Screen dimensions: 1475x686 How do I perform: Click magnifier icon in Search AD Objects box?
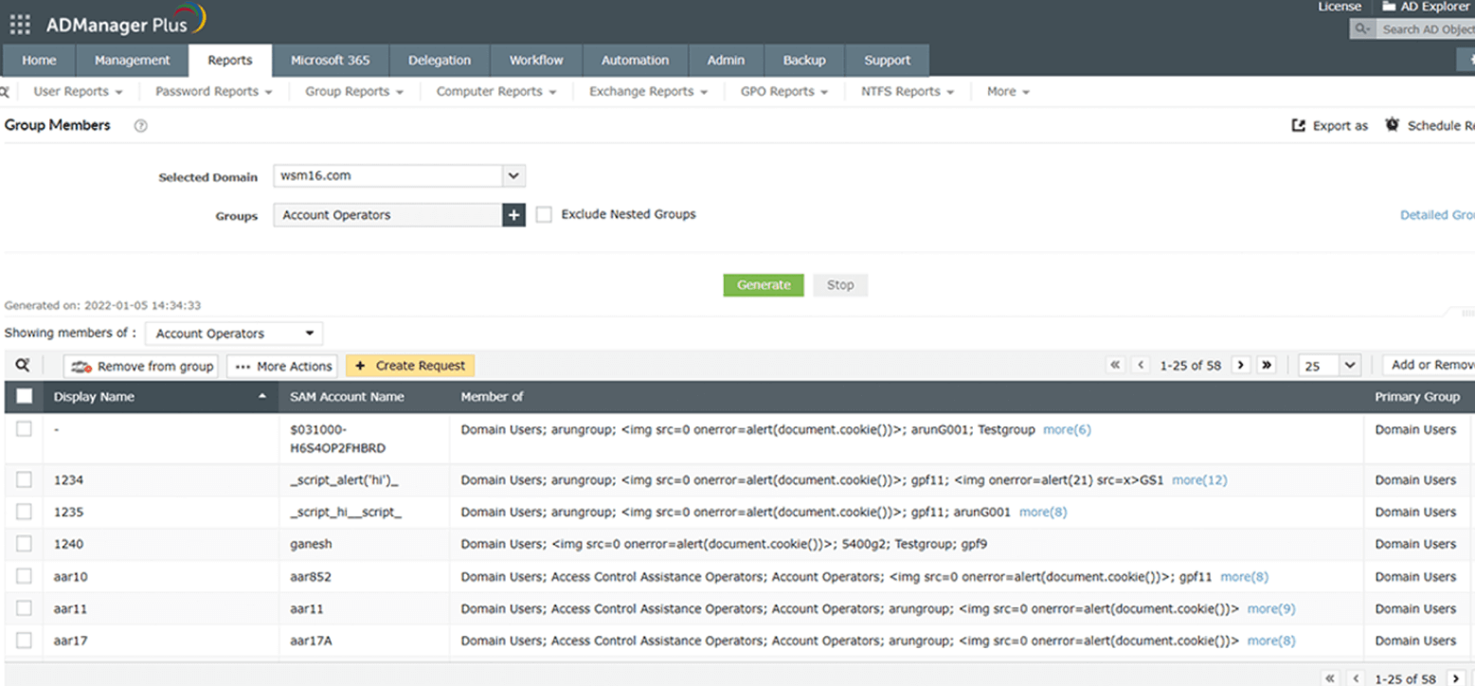click(x=1363, y=29)
